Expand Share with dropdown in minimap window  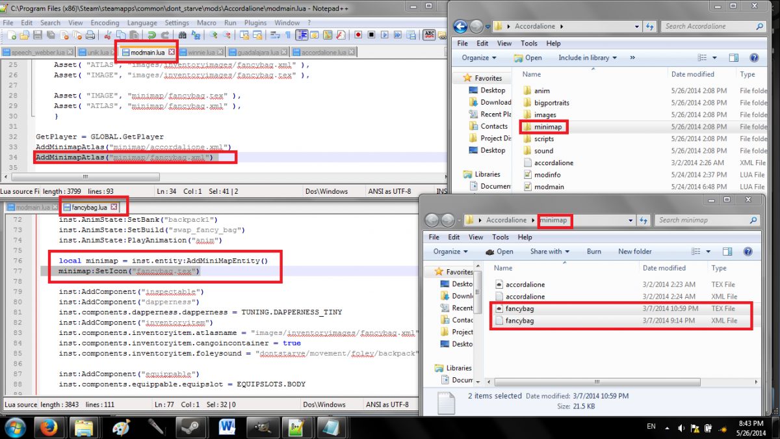click(549, 251)
